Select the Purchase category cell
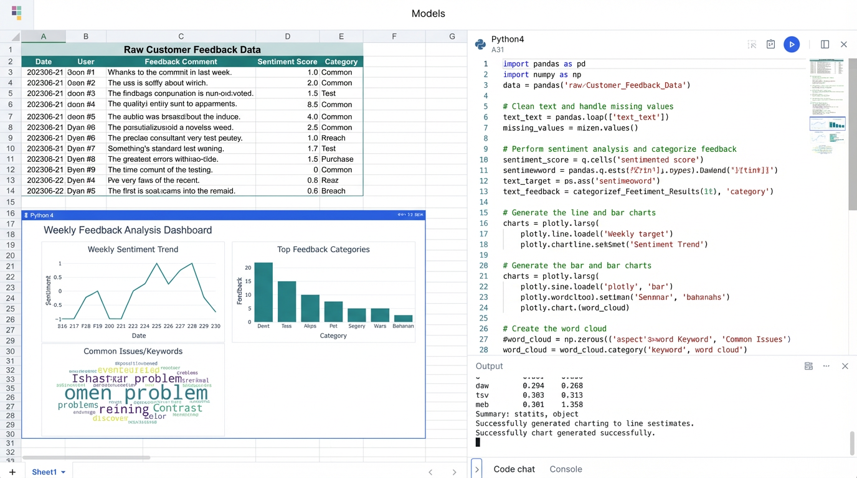The image size is (857, 478). [x=341, y=159]
